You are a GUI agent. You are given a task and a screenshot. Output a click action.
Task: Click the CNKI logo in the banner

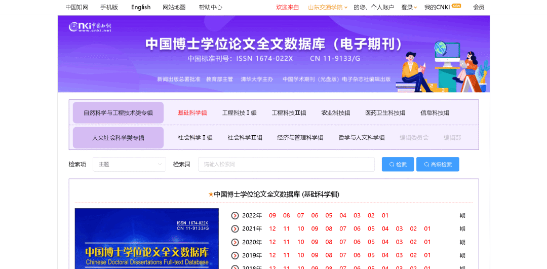pos(90,27)
